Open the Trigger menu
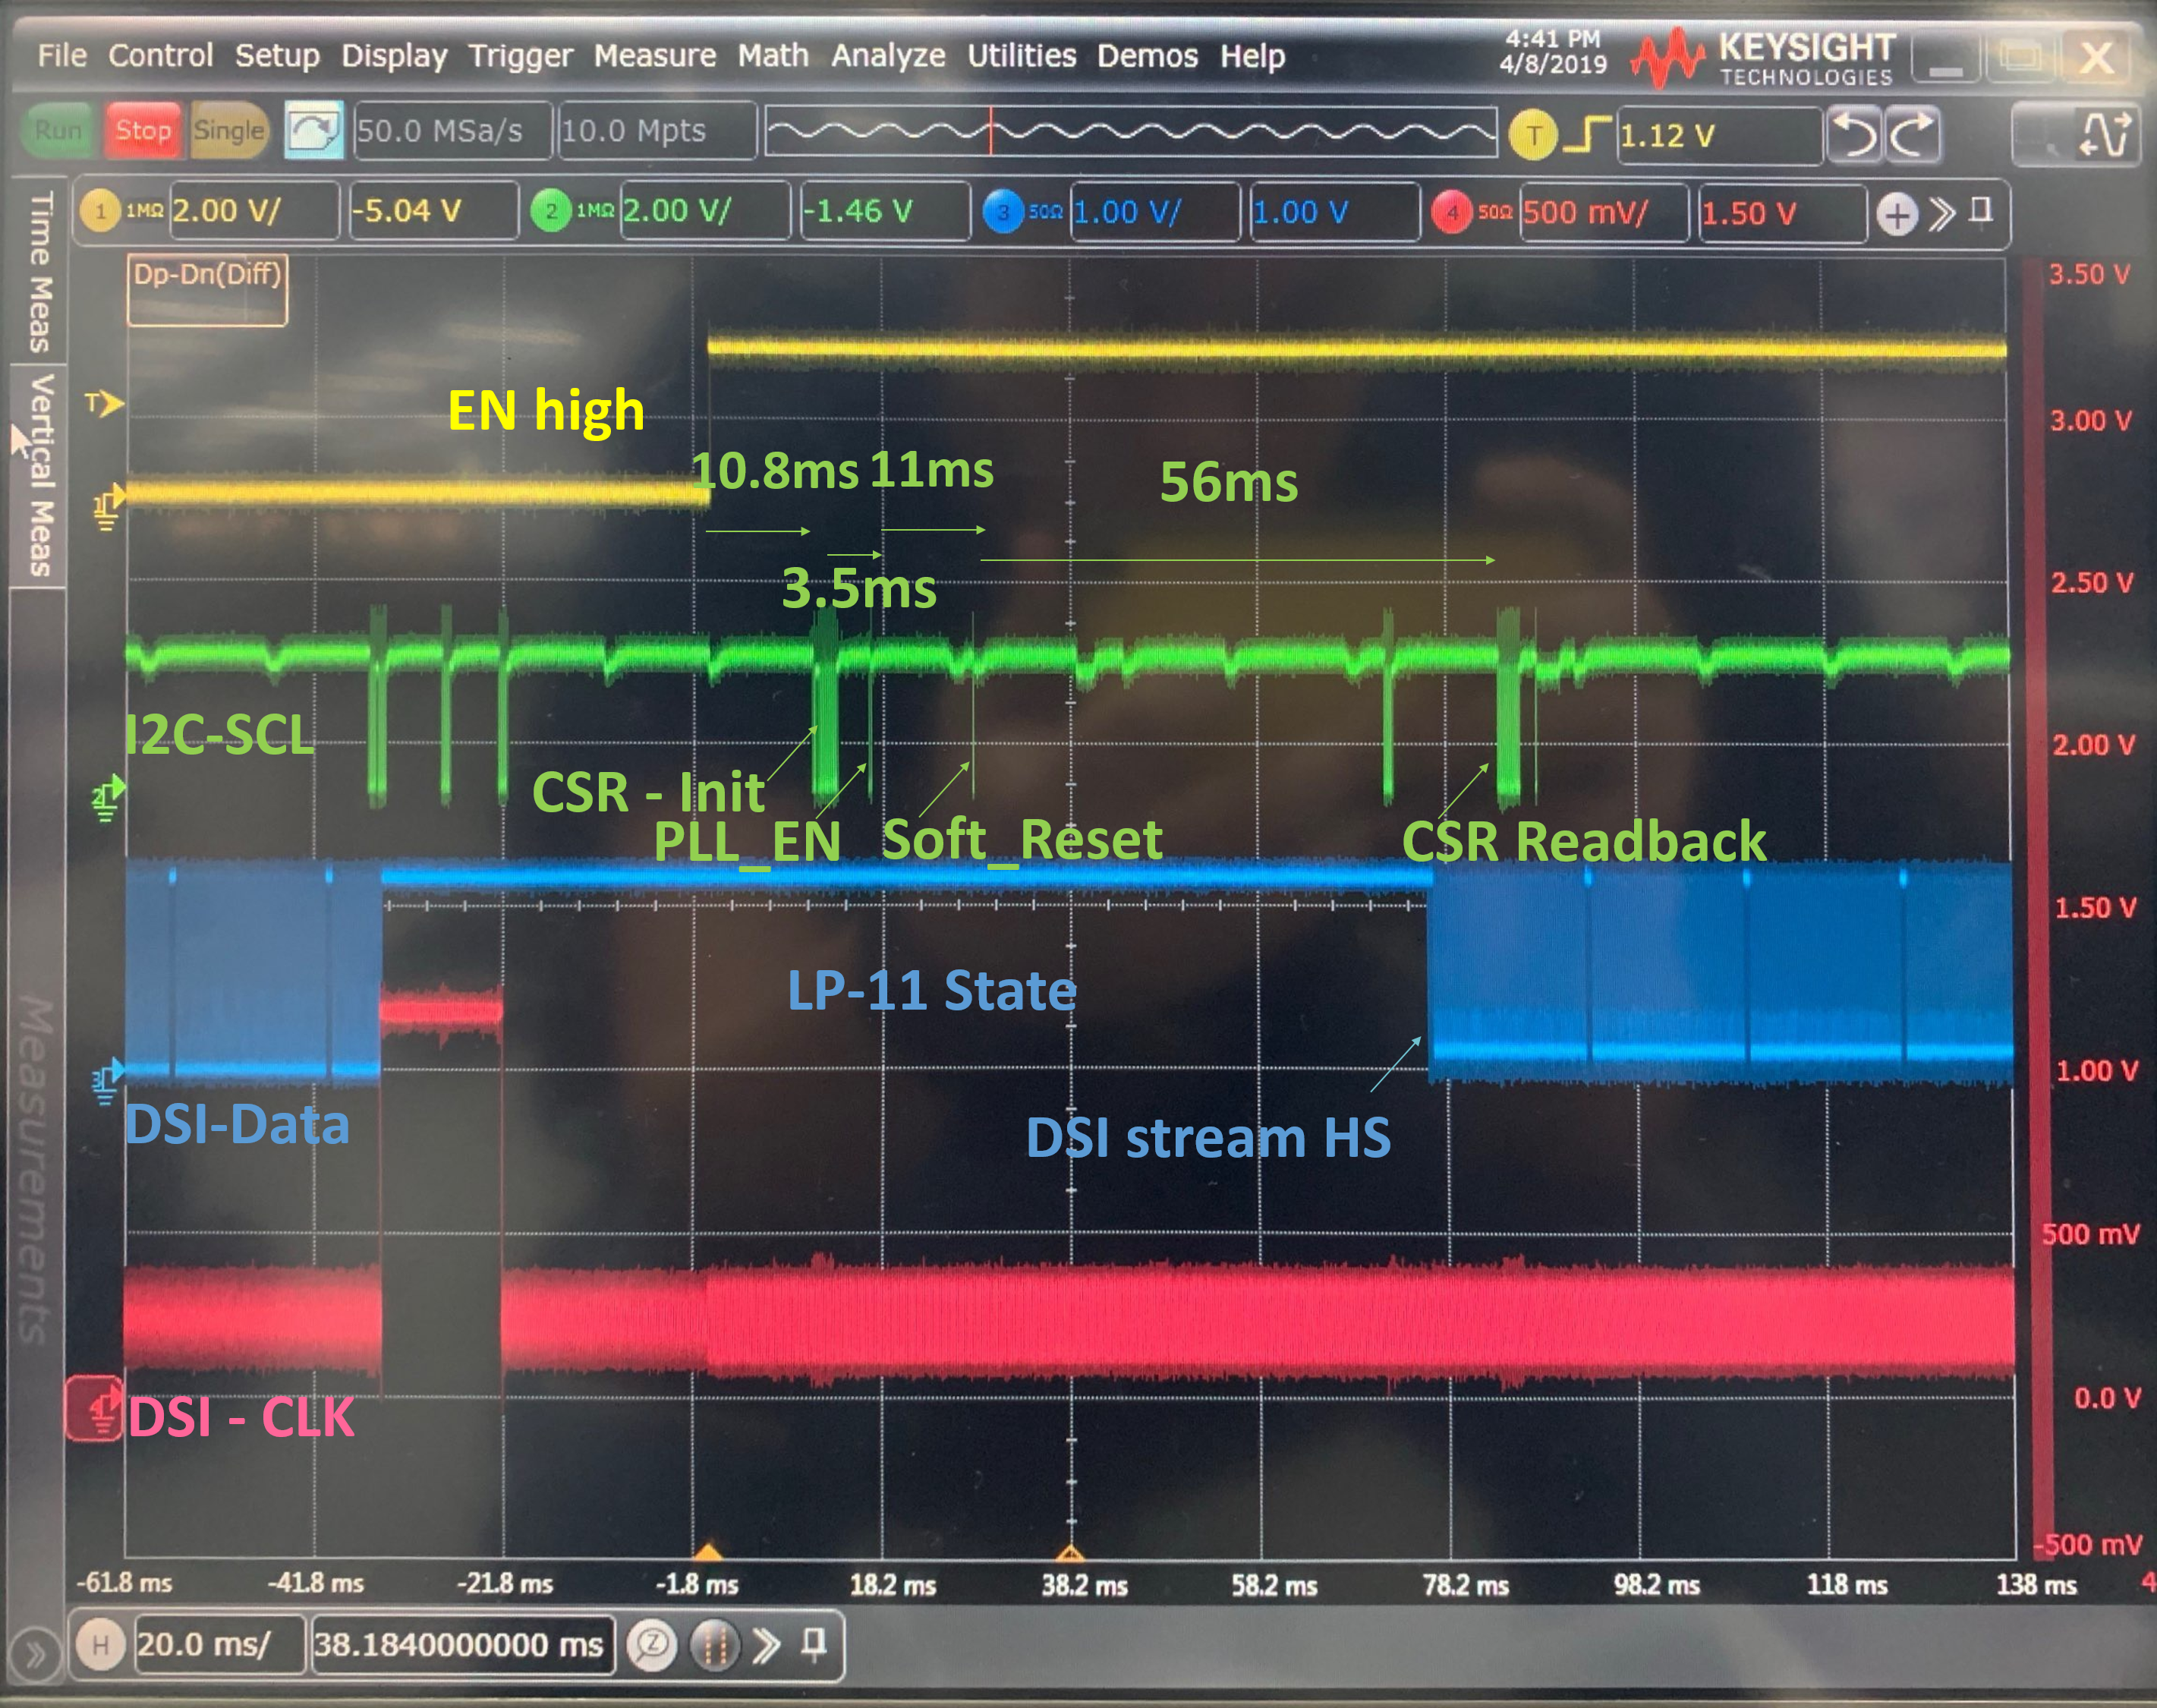2157x1708 pixels. (x=520, y=56)
